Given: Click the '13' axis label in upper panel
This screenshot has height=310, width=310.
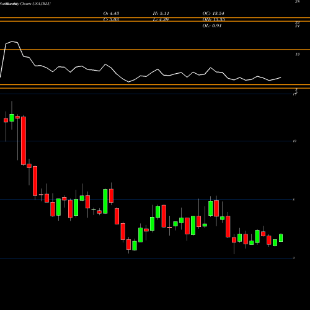Looking at the screenshot, I should (x=297, y=55).
